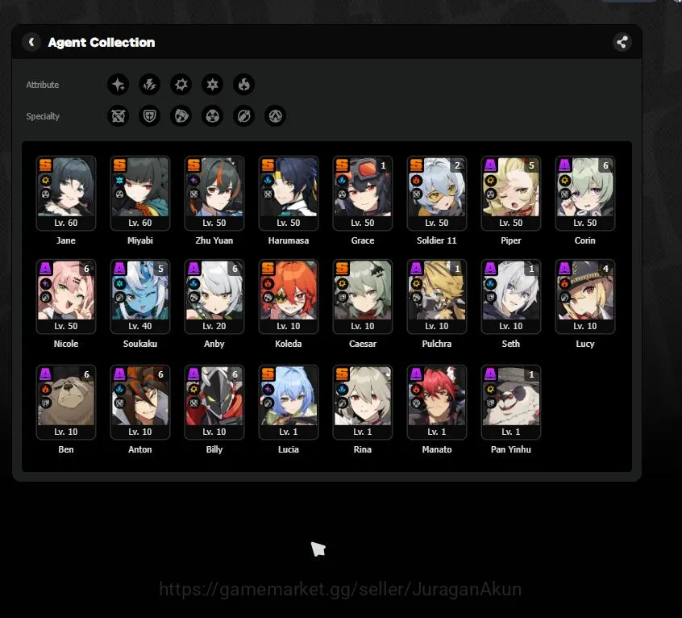682x618 pixels.
Task: Filter by the Anomaly specialty icon
Action: tap(212, 116)
